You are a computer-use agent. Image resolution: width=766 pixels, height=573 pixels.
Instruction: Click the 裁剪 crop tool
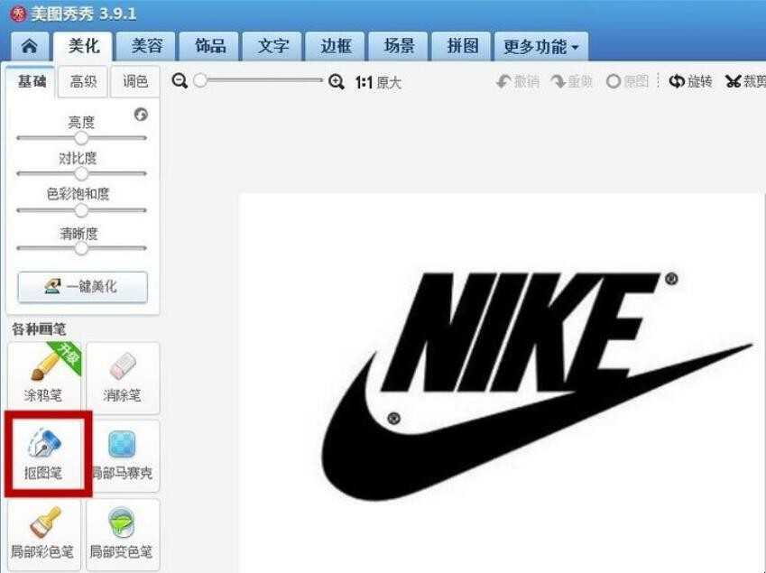point(745,81)
